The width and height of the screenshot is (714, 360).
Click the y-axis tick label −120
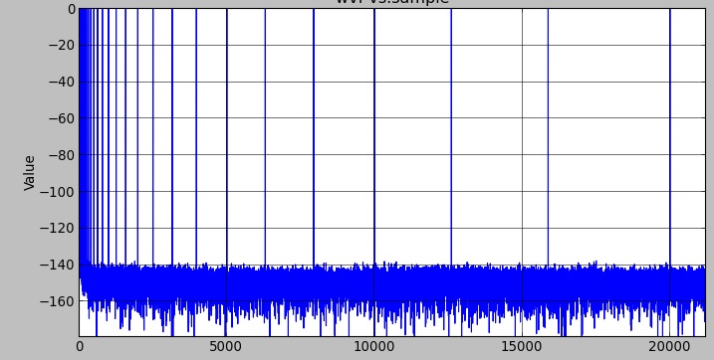pyautogui.click(x=58, y=228)
